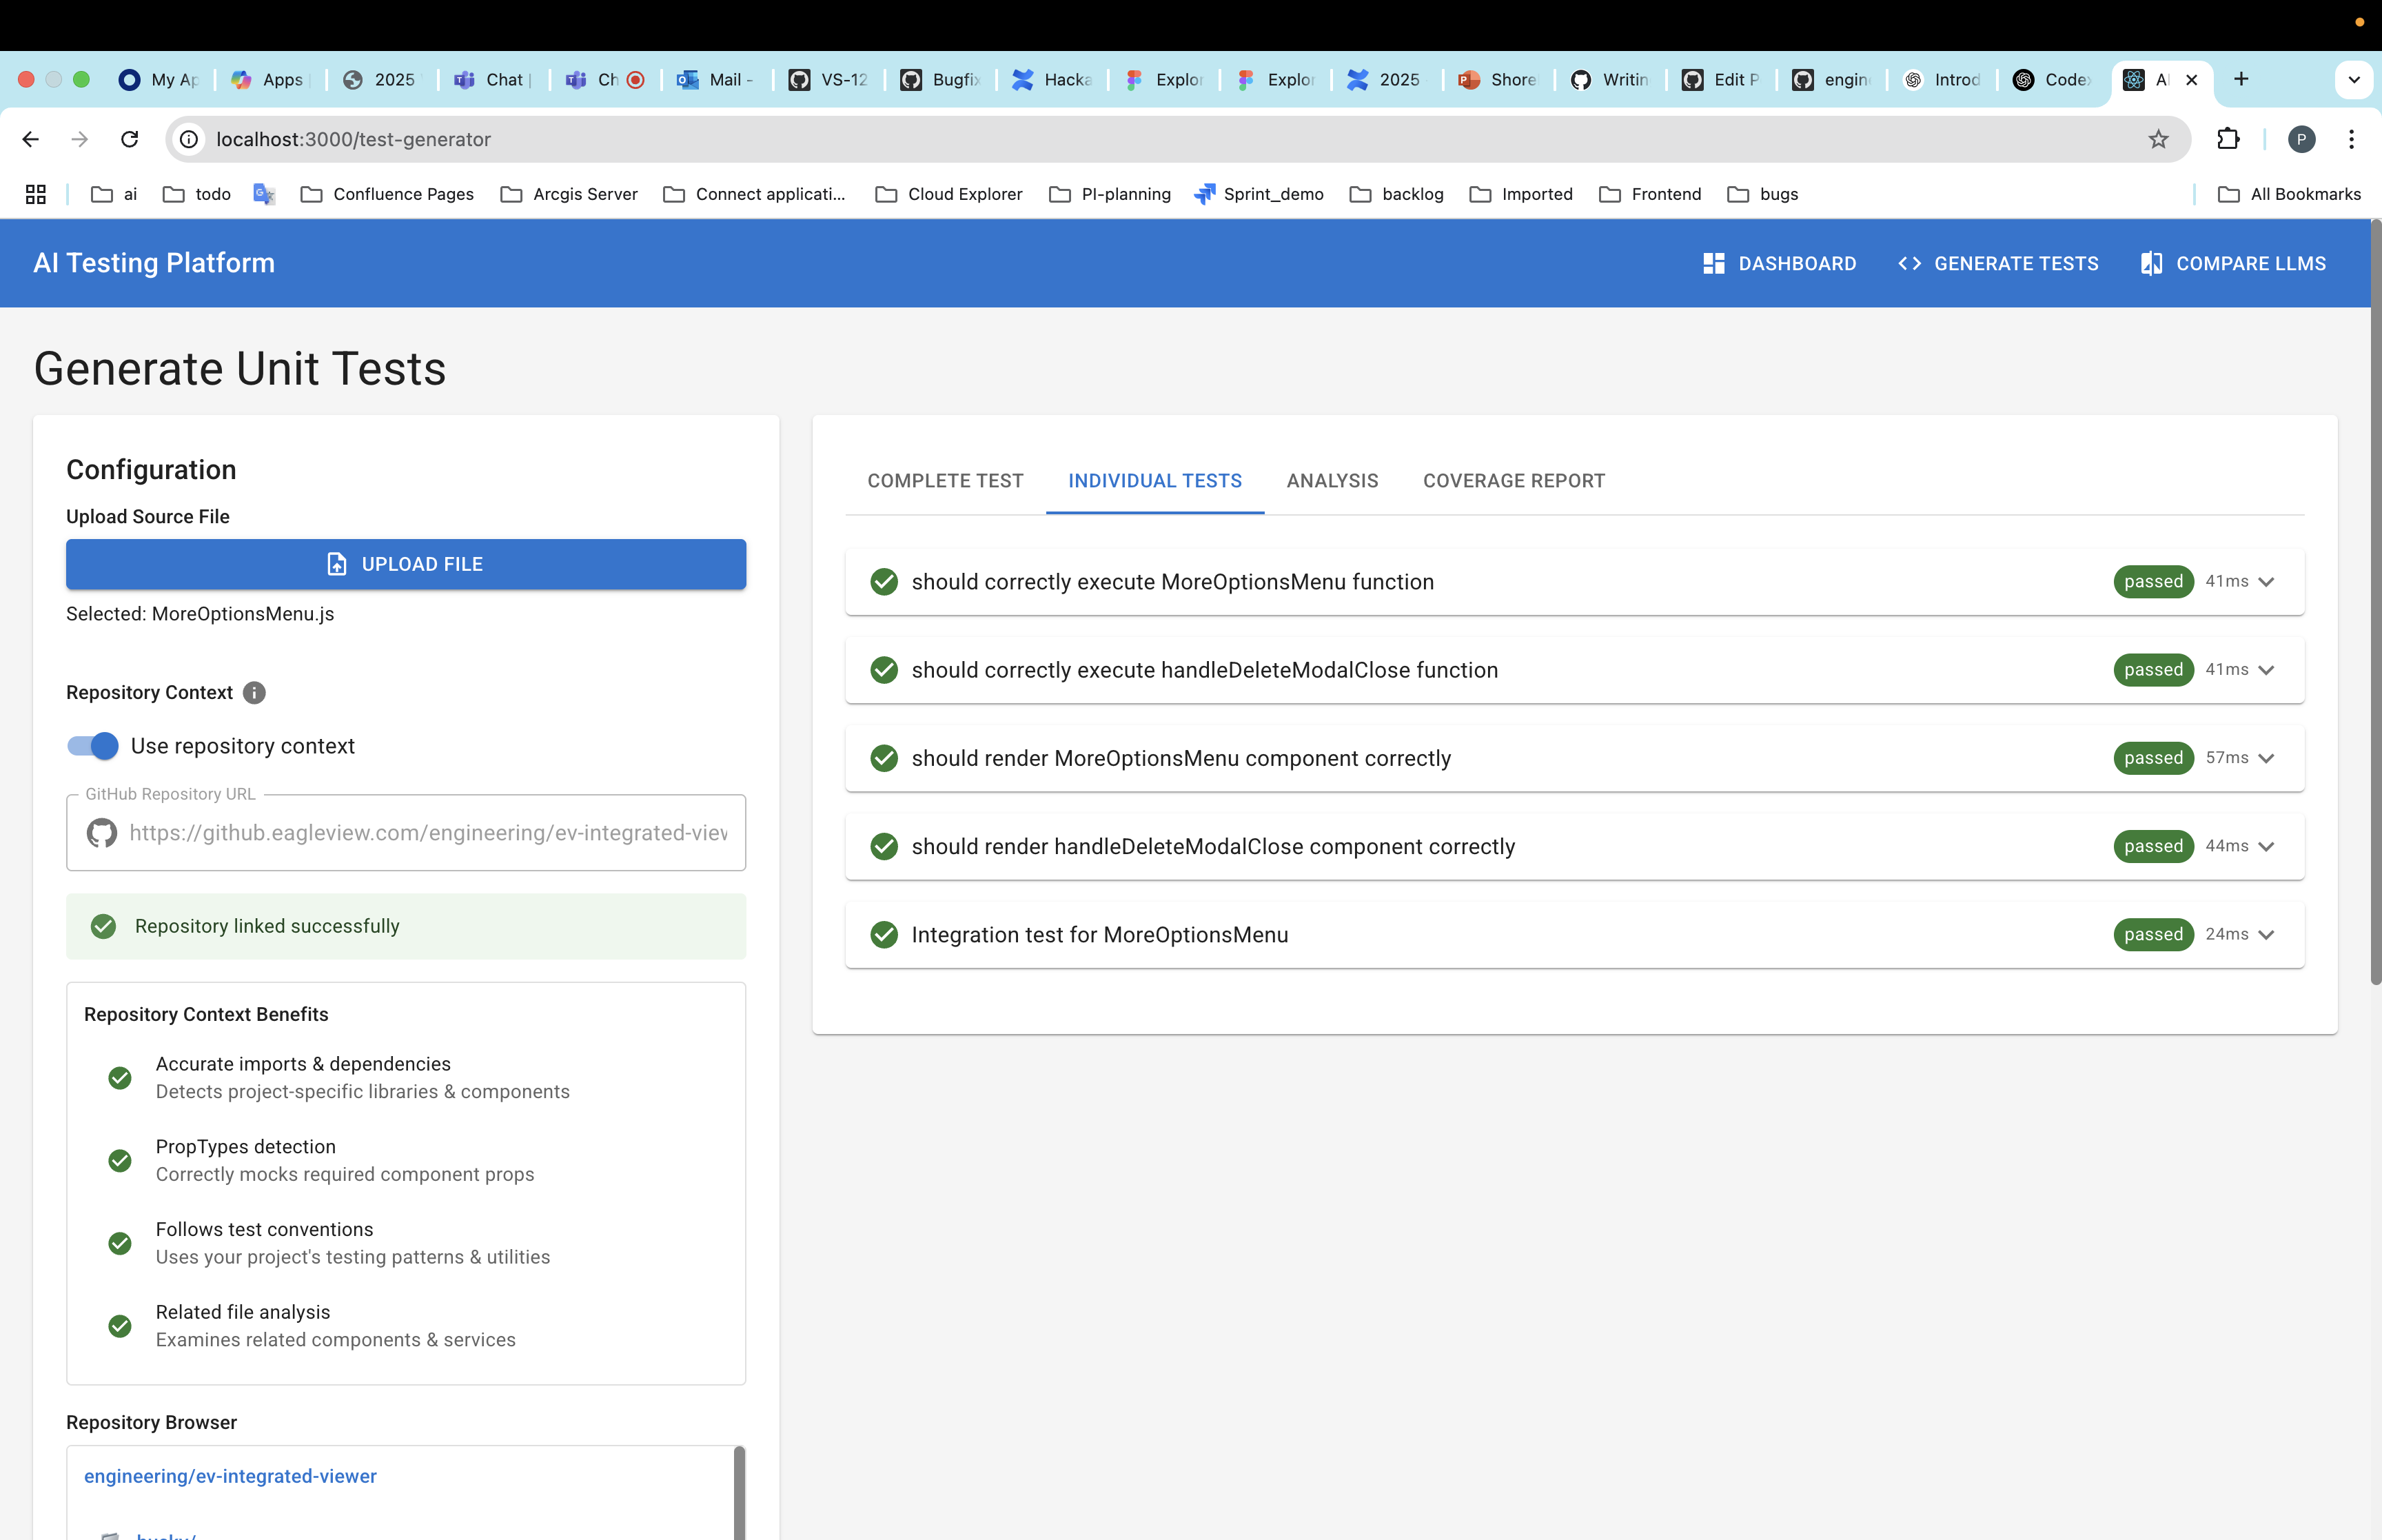Click the Compare LLMs icon

coord(2151,263)
